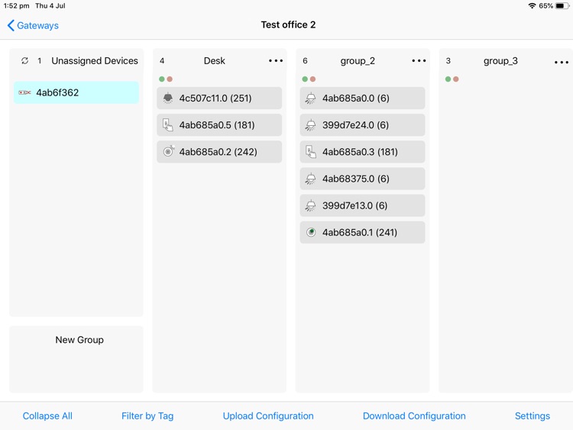Select unassigned device 4ab6f362
The width and height of the screenshot is (573, 430).
coord(76,92)
